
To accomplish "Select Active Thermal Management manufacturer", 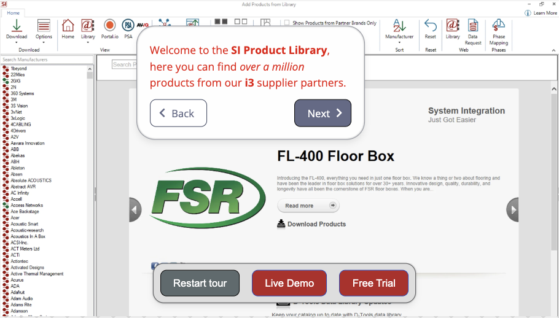I will (x=37, y=274).
